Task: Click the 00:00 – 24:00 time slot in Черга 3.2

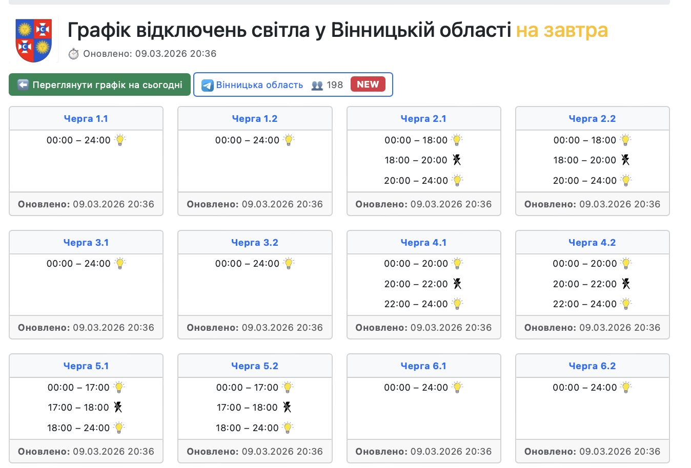Action: (247, 264)
